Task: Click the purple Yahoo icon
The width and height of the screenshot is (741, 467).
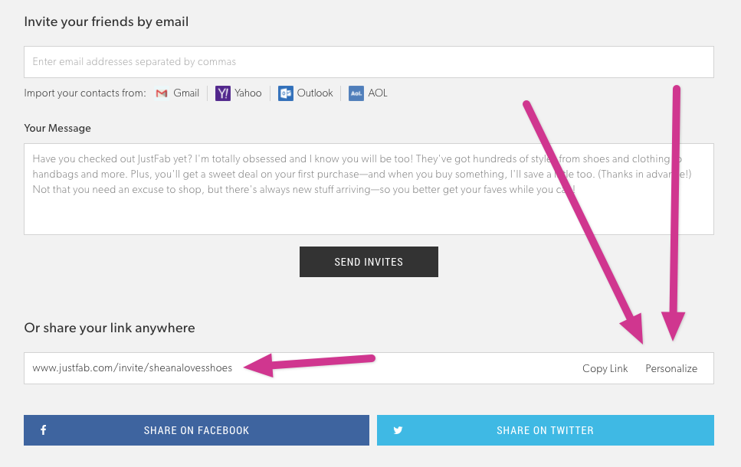Action: click(x=222, y=93)
